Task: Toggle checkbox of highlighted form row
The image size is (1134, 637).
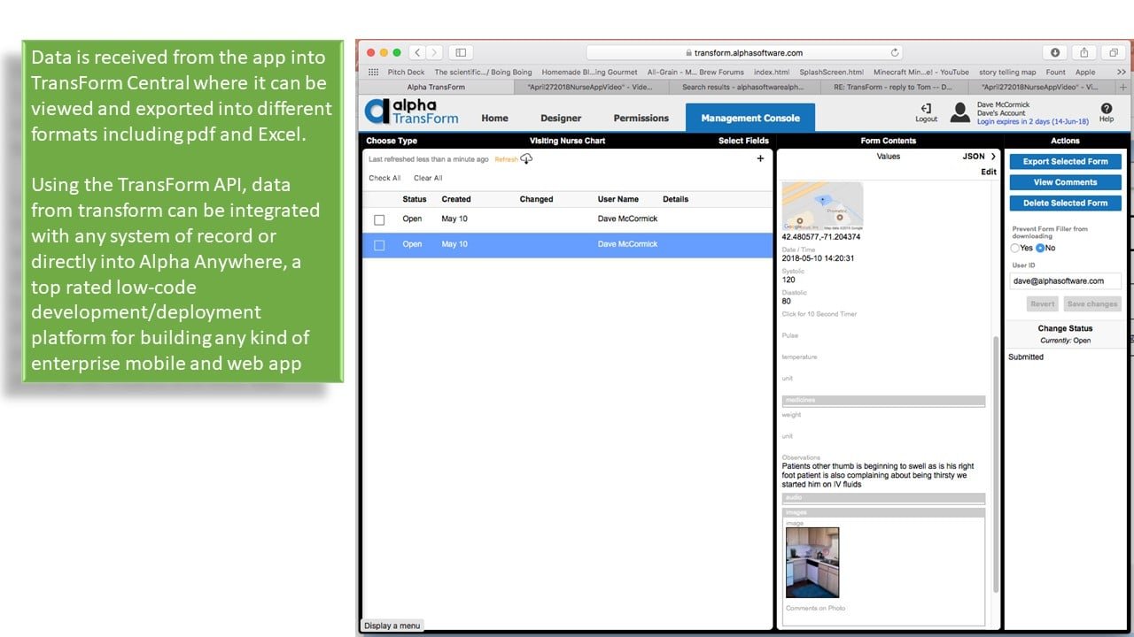Action: click(x=379, y=245)
